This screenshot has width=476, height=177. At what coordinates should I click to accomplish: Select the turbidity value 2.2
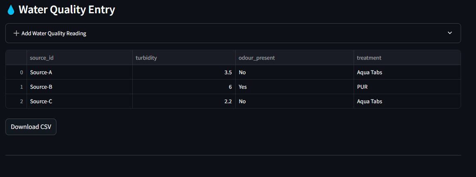(228, 101)
